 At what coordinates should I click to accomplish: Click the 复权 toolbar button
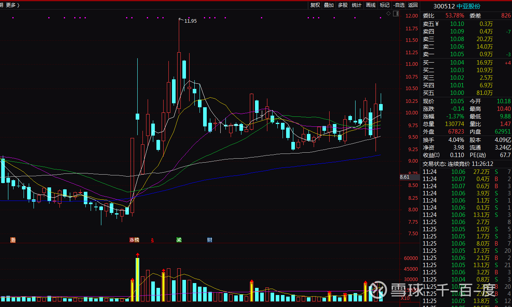point(315,5)
